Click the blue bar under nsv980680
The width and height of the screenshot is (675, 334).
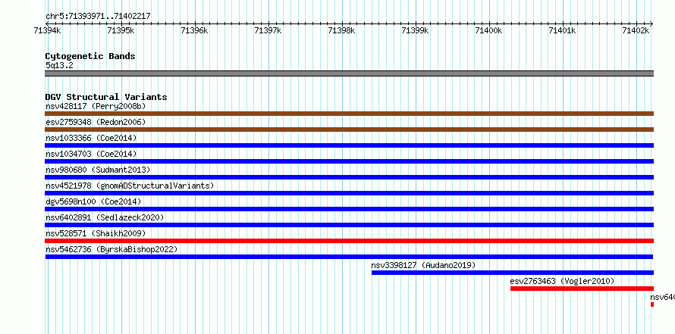coord(349,177)
